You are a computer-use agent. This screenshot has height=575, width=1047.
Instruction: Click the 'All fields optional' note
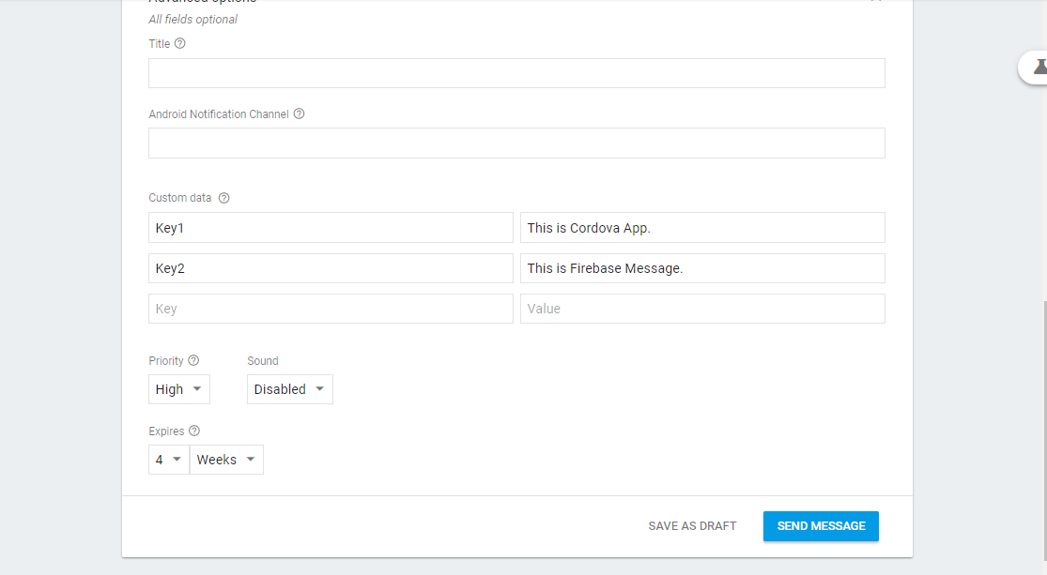tap(193, 20)
